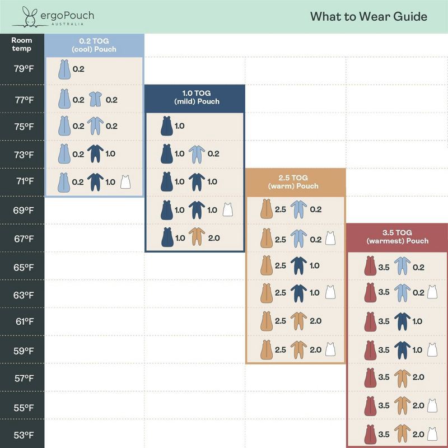Click the tan sleepsuit in the 57°F row
This screenshot has width=448, height=448.
(x=400, y=377)
